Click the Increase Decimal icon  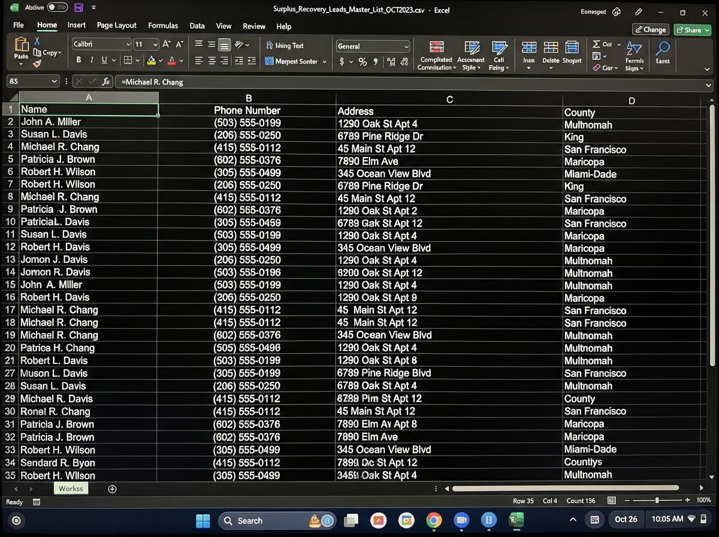coord(391,61)
